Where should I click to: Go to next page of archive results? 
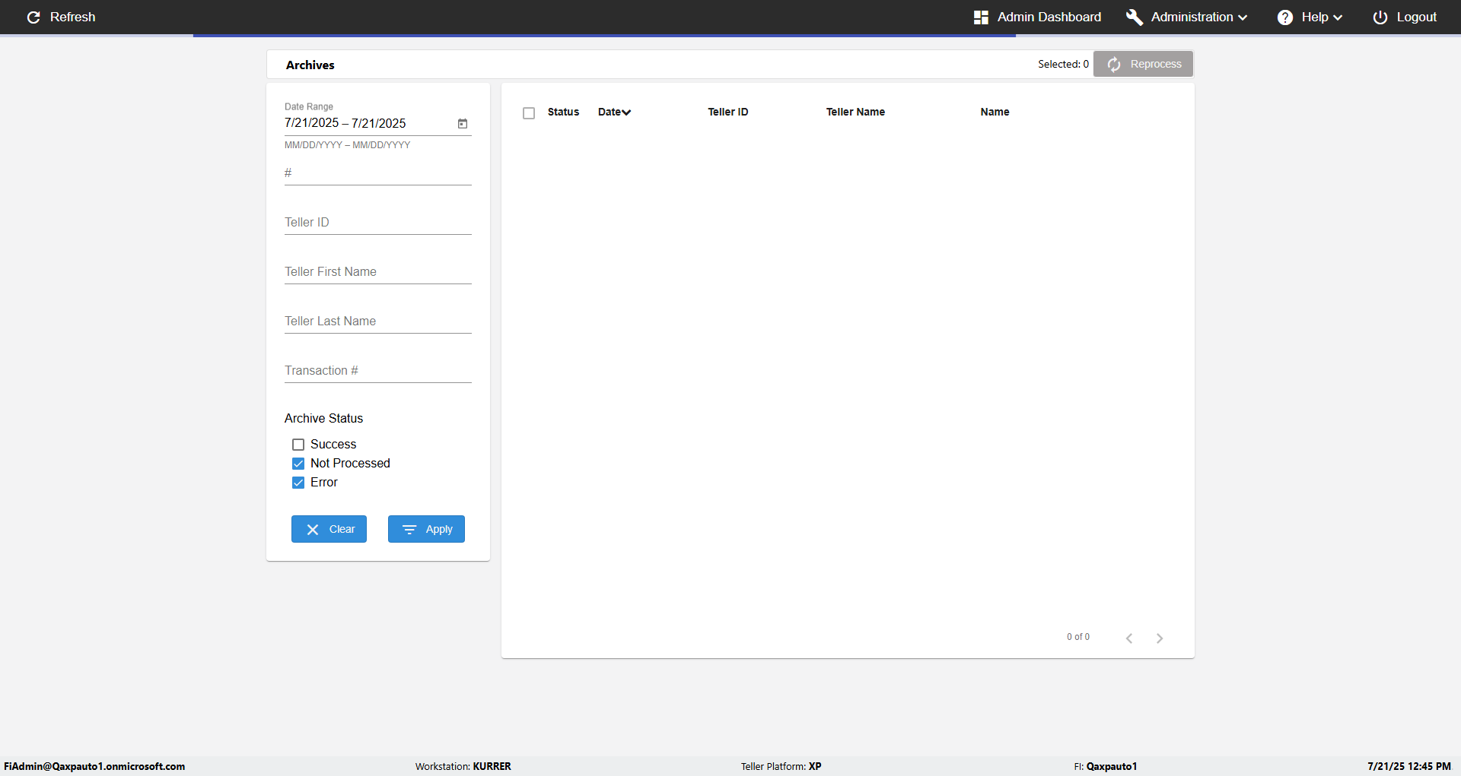click(x=1160, y=638)
